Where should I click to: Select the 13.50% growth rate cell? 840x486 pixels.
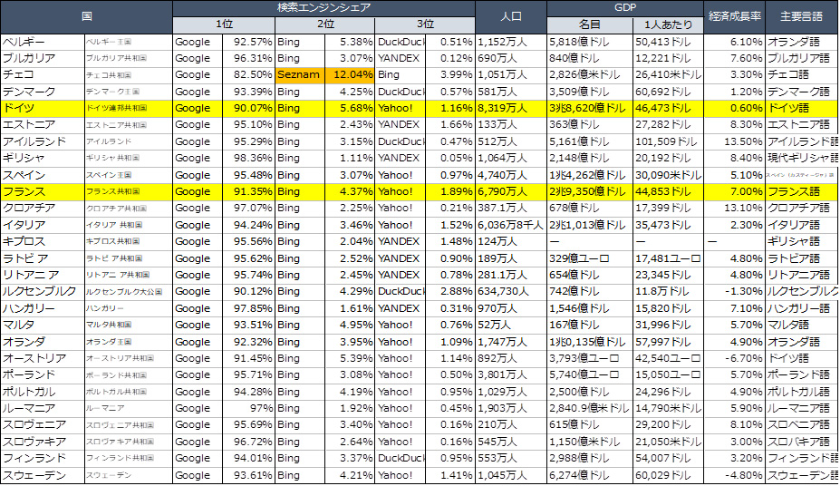click(735, 141)
